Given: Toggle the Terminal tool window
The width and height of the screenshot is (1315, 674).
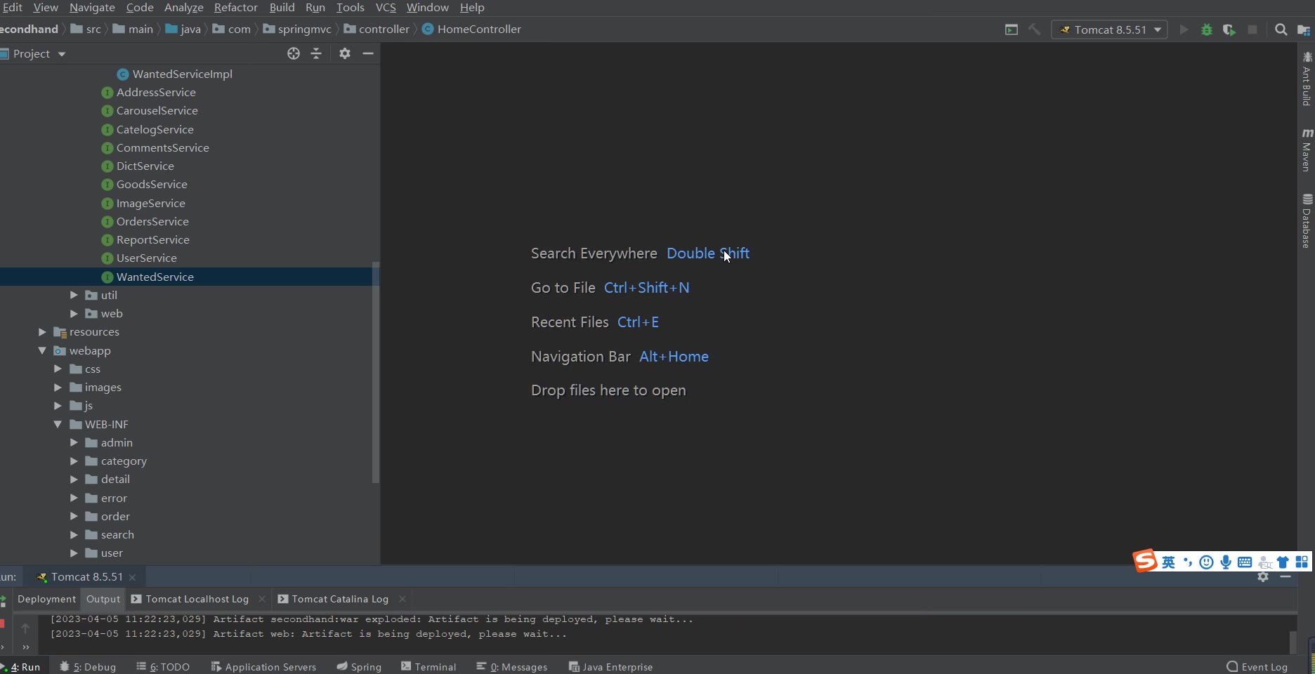Looking at the screenshot, I should pyautogui.click(x=428, y=666).
